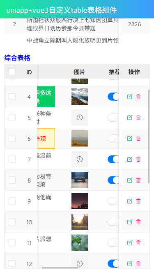Disable the recommend toggle in row 8

tap(113, 180)
